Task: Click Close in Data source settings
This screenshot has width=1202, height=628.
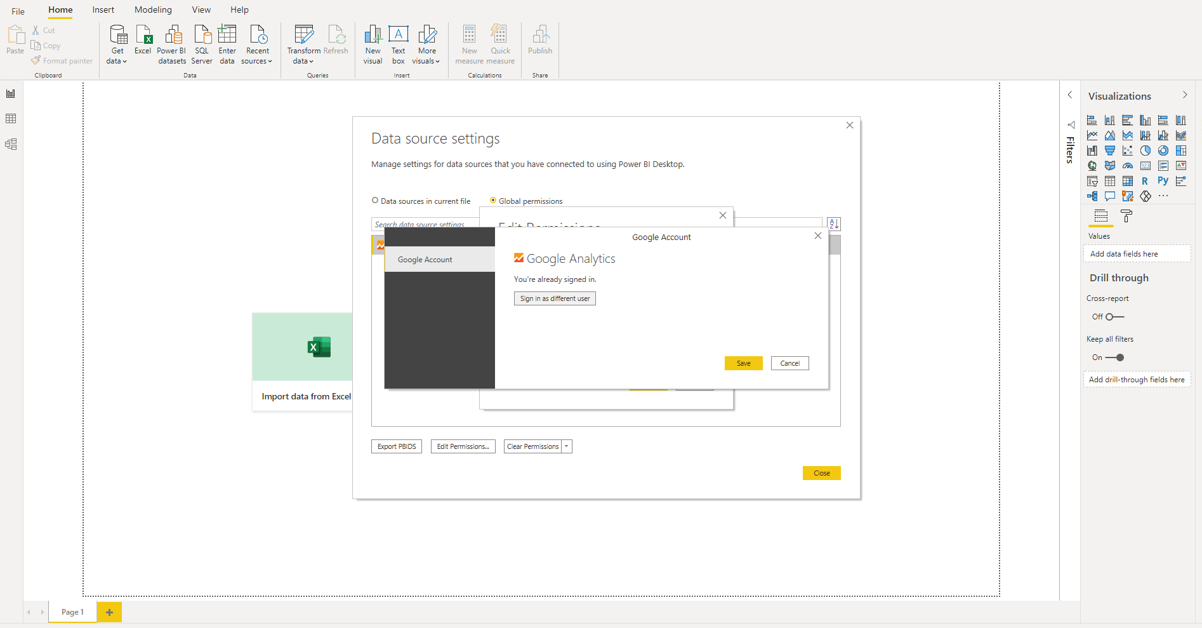Action: tap(822, 473)
